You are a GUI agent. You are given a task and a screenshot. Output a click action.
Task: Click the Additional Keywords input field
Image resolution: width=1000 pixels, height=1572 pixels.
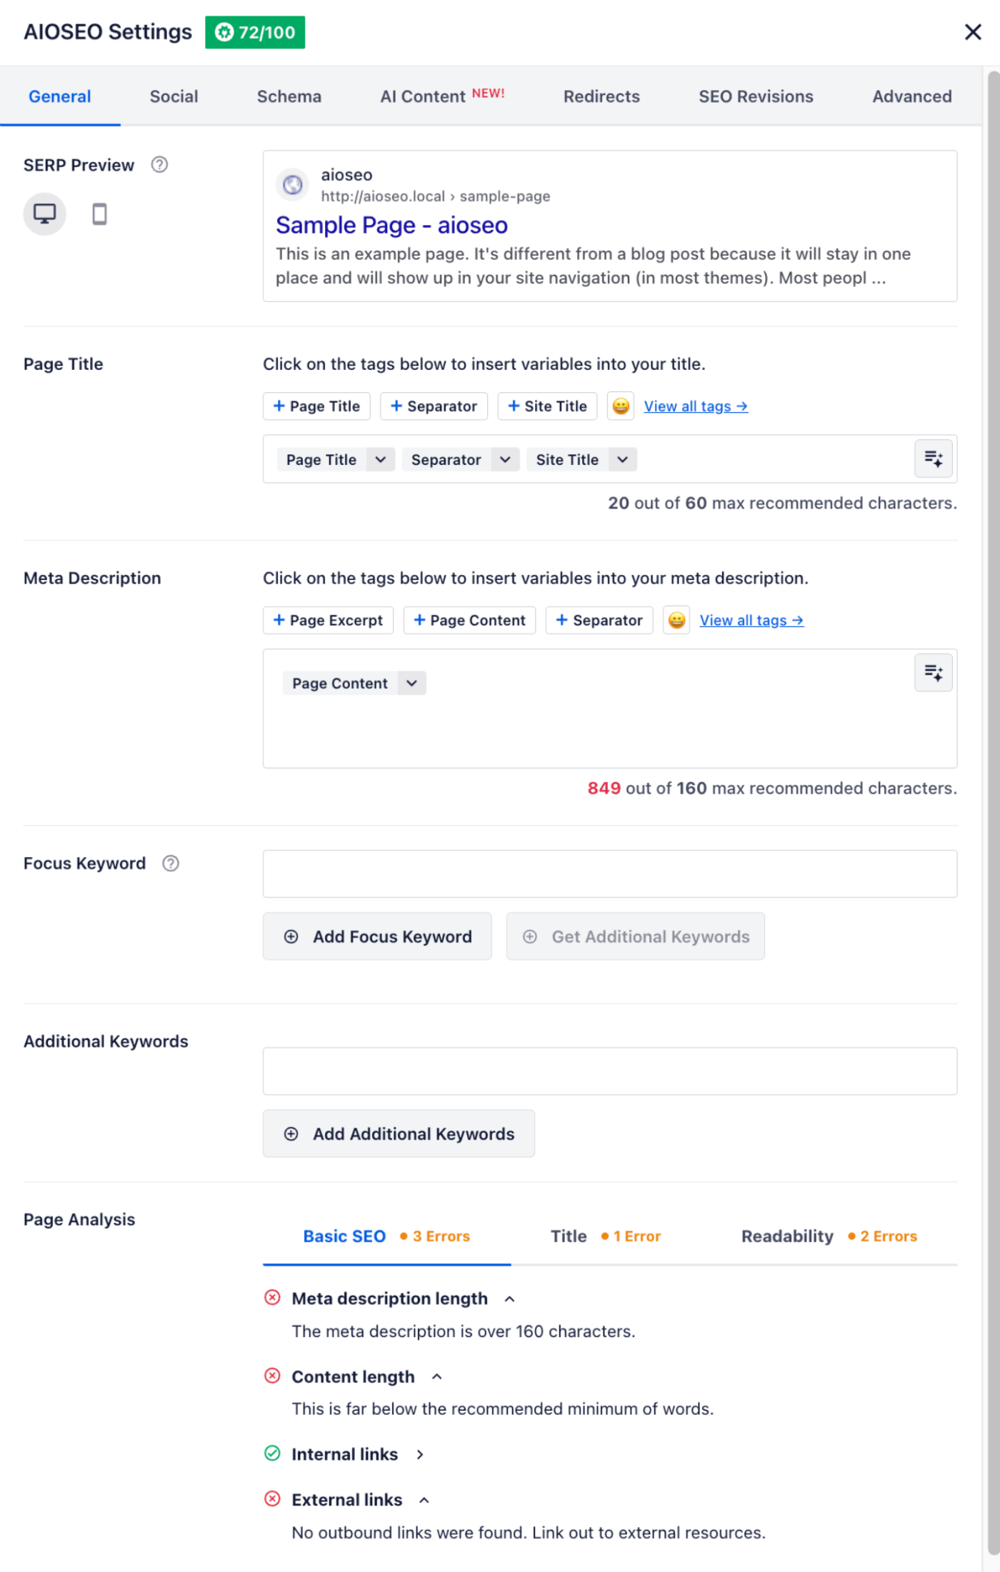coord(610,1071)
